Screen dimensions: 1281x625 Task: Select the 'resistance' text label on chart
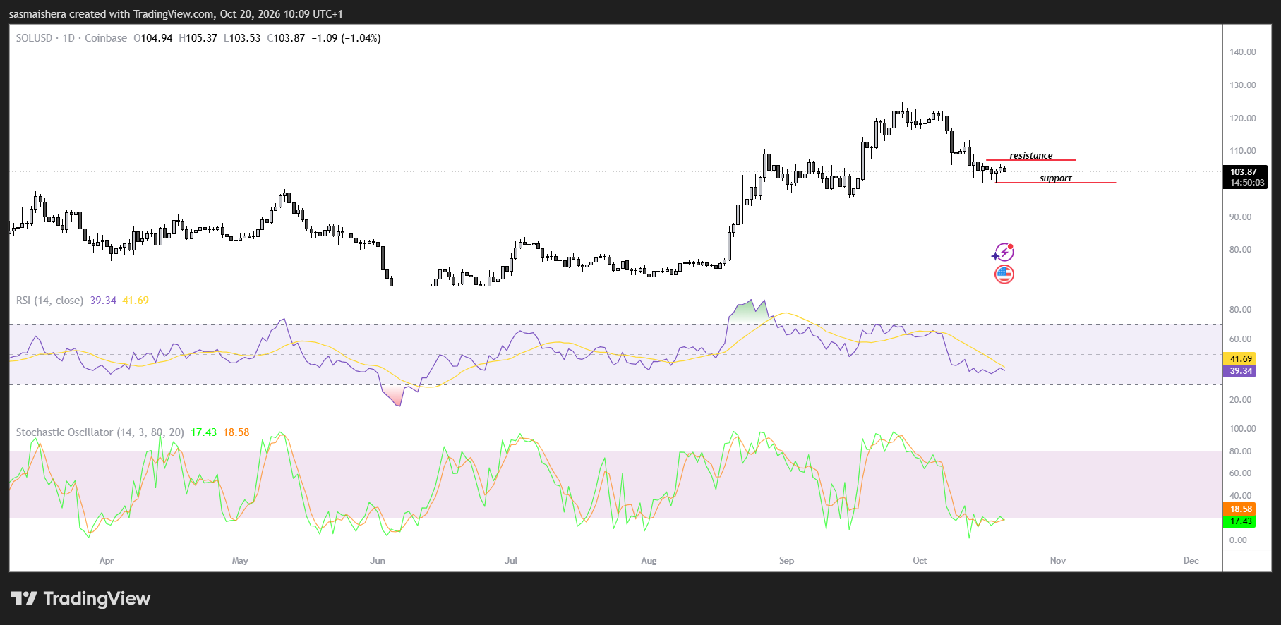(1030, 155)
